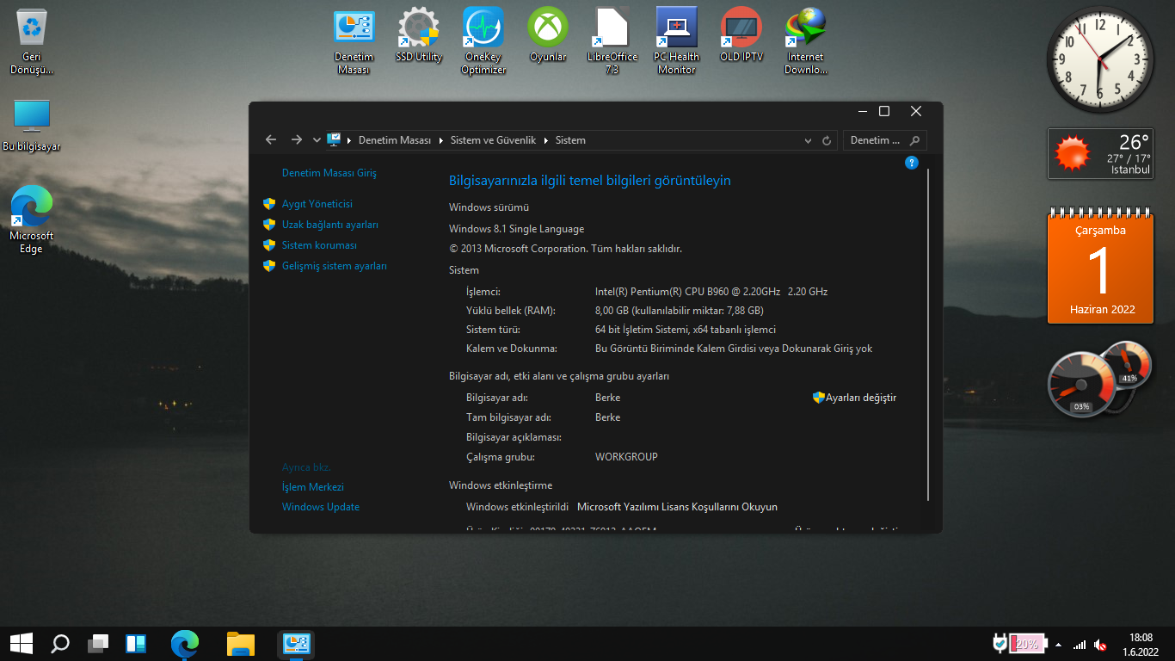1175x661 pixels.
Task: Select the Microsoft Edge desktop shortcut
Action: point(31,219)
